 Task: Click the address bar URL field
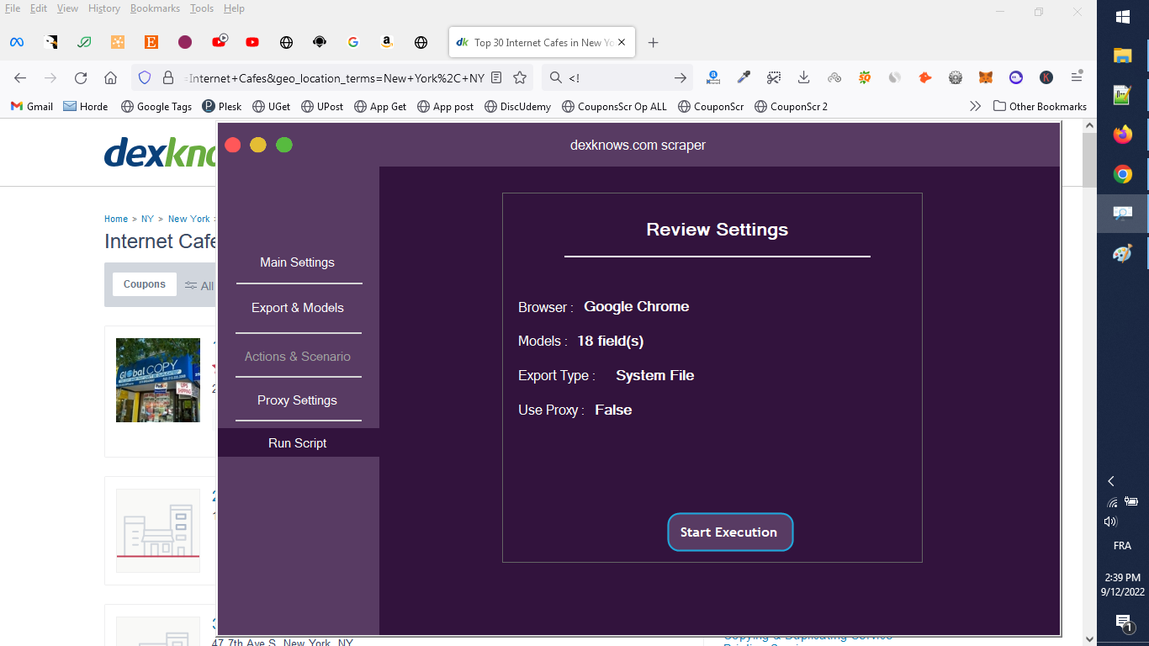tap(335, 78)
